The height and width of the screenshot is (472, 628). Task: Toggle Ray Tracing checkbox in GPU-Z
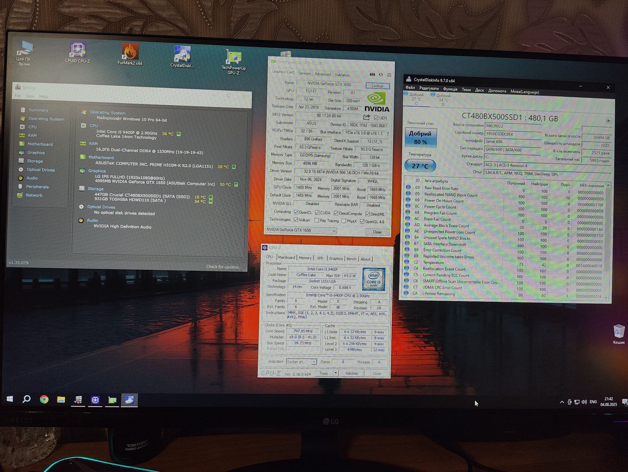317,220
